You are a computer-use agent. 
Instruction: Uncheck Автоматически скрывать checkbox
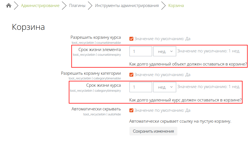pos(131,110)
